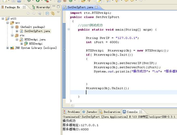177x135 pixels.
Task: Expand the SetSvrIpPort.java tree node
Action: 17,31
